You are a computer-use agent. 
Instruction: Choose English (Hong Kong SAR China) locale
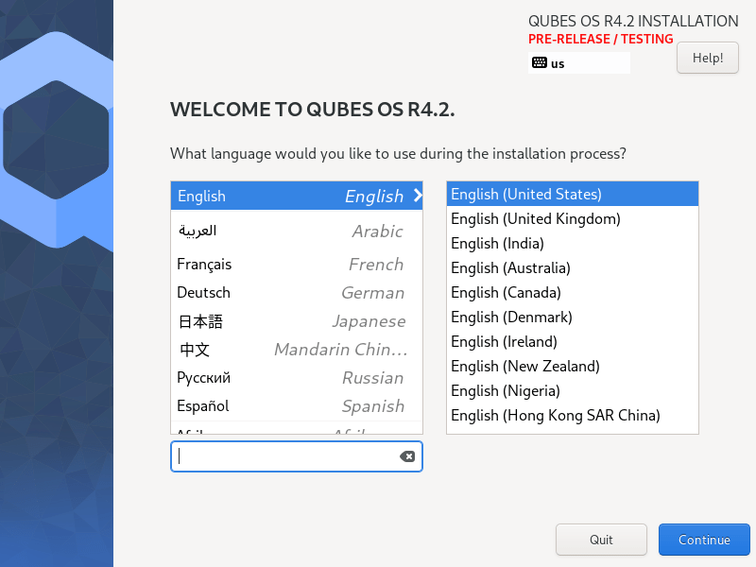pyautogui.click(x=573, y=415)
